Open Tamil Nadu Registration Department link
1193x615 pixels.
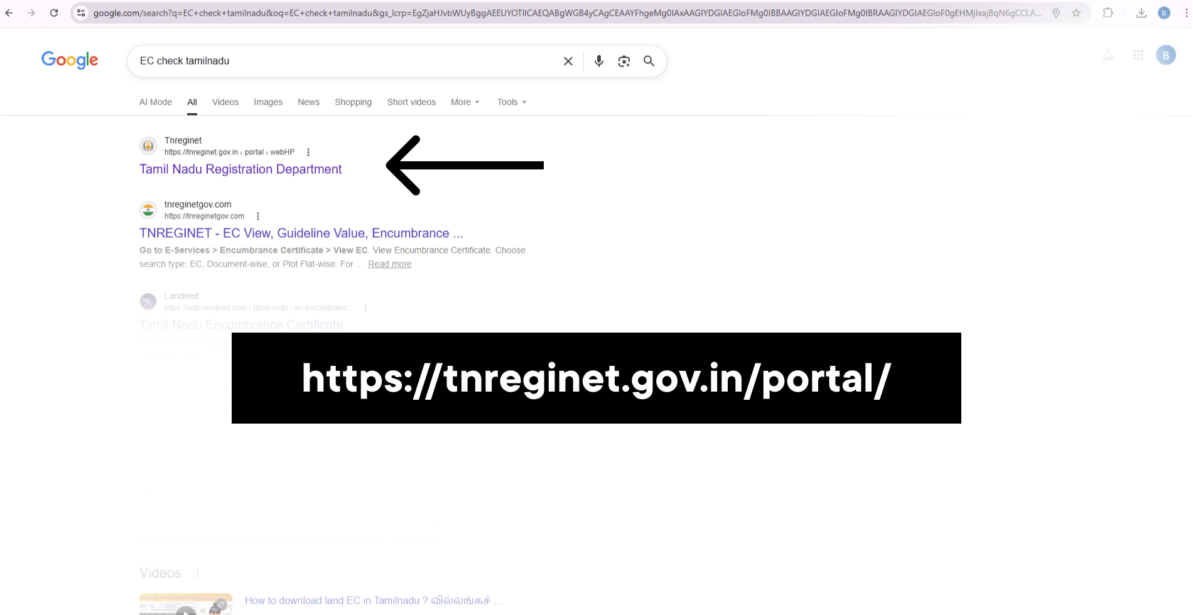pyautogui.click(x=240, y=169)
